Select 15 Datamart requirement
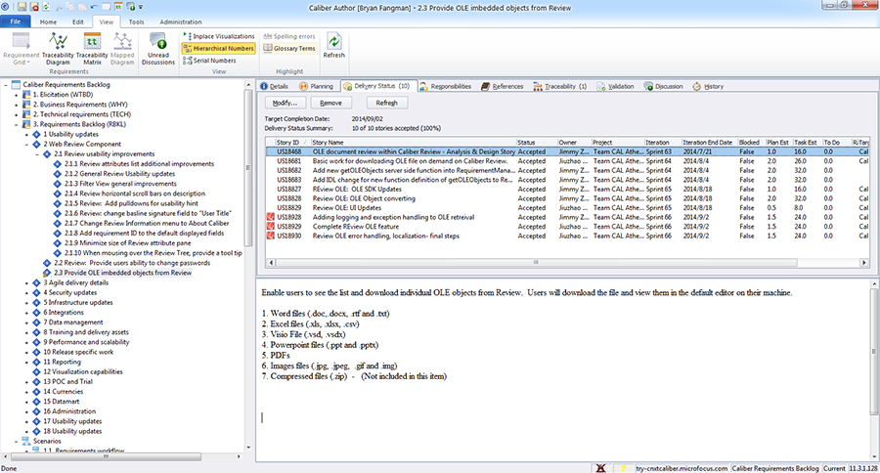This screenshot has width=880, height=473. 62,402
